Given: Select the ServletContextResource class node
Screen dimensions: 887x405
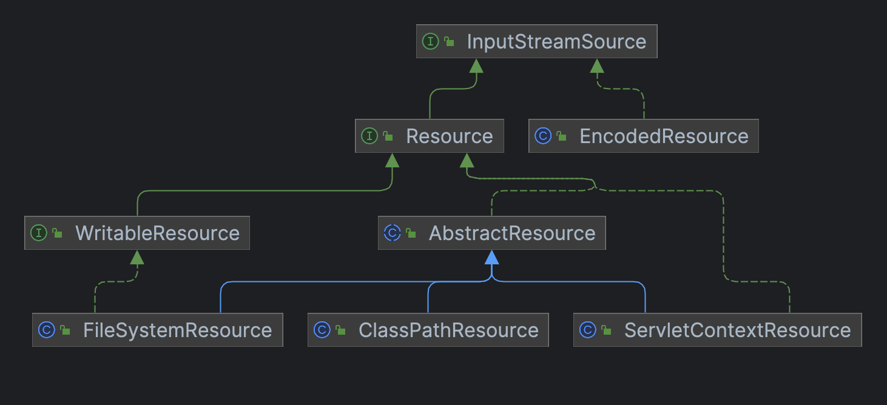Looking at the screenshot, I should (x=717, y=330).
